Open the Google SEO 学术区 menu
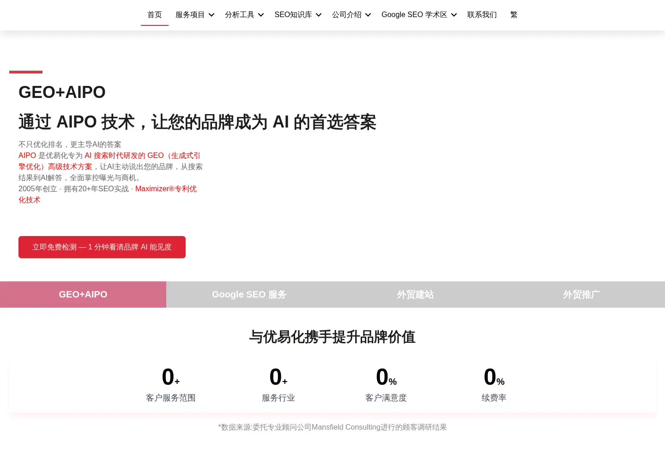665x462 pixels. [x=414, y=15]
